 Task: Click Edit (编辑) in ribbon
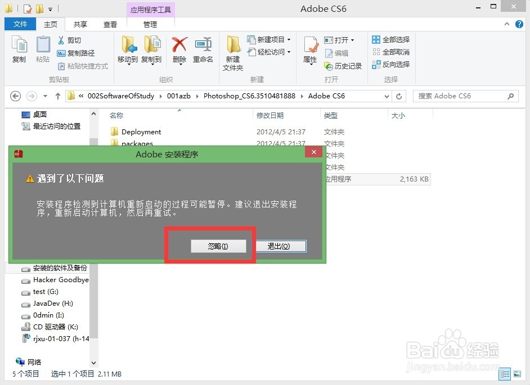tap(336, 53)
